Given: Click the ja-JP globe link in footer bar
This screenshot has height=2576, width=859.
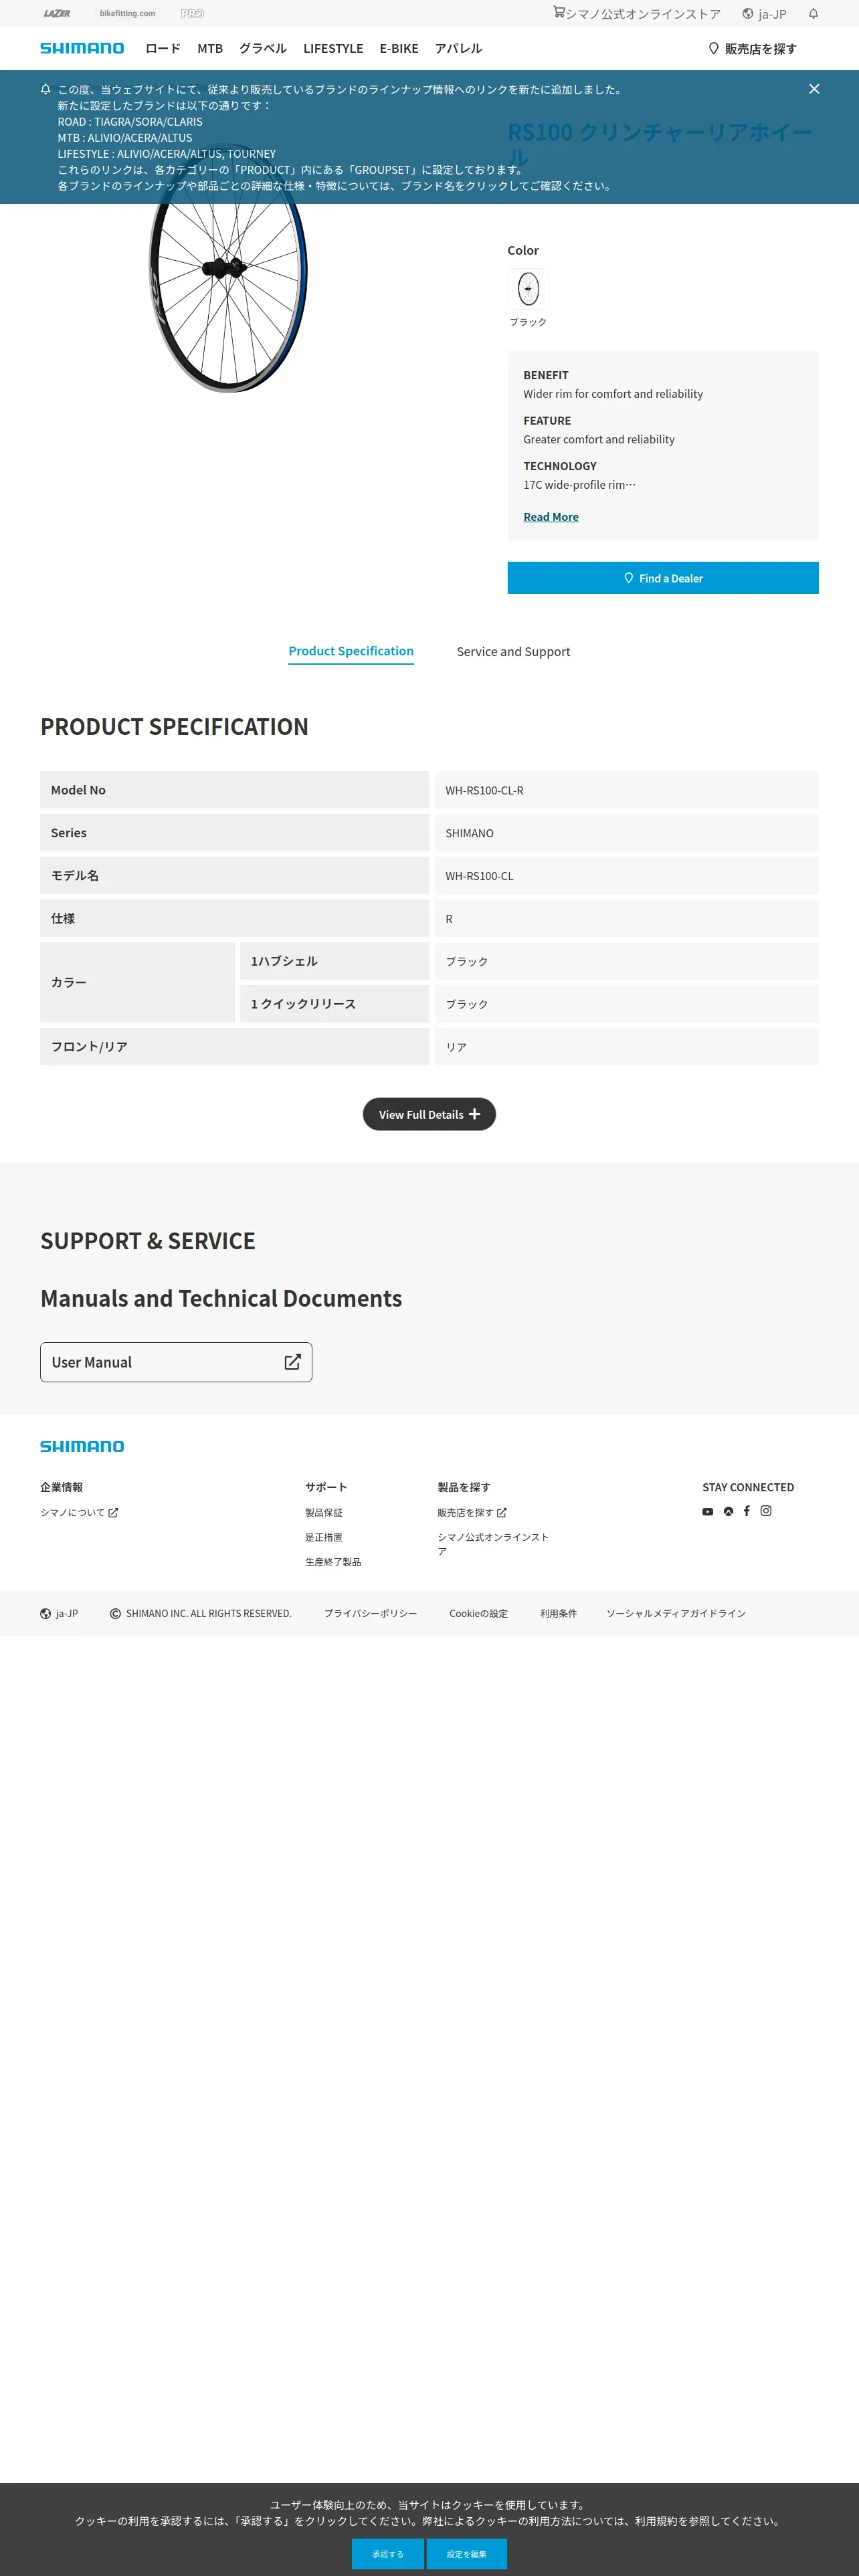Looking at the screenshot, I should (59, 1613).
